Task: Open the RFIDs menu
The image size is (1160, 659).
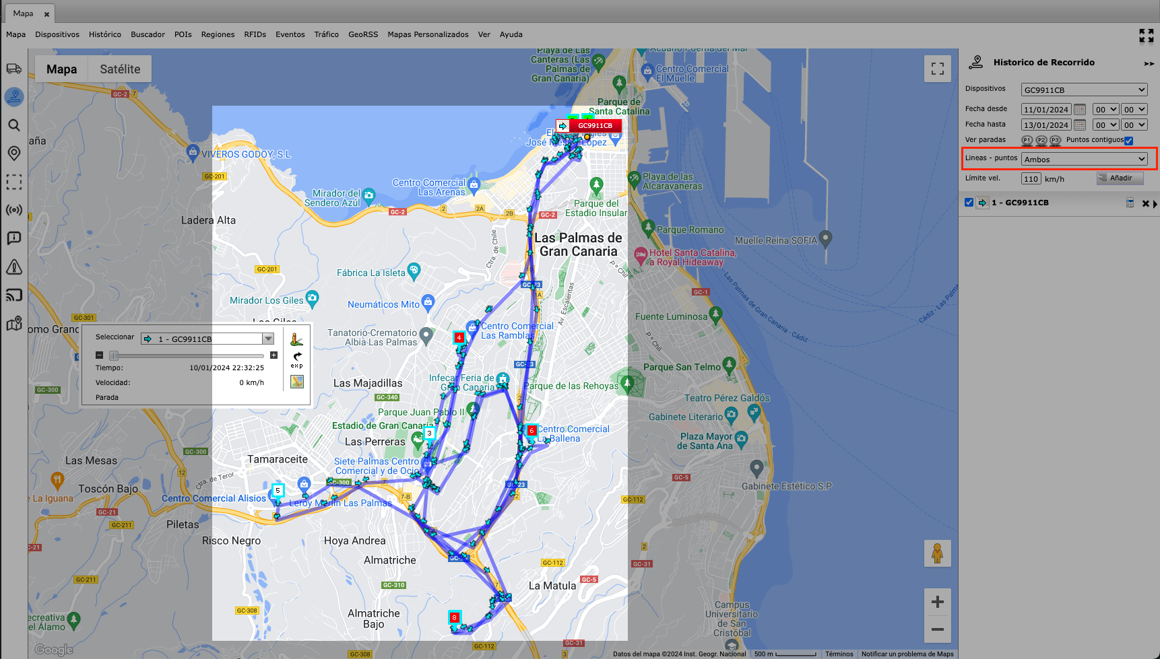Action: pos(255,34)
